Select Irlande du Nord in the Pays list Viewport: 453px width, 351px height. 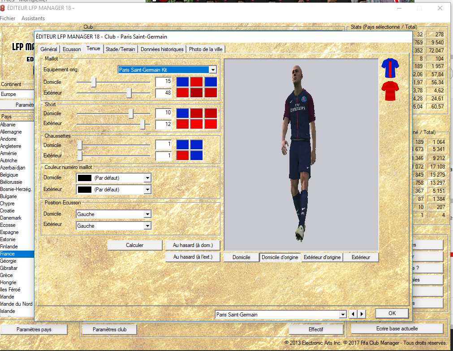[17, 304]
